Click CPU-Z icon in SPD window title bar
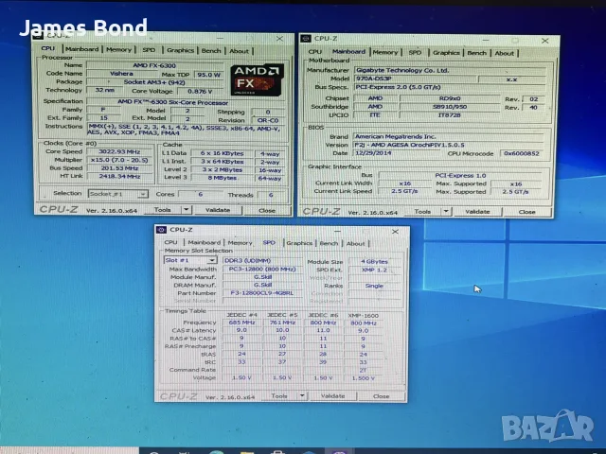Viewport: 606px width, 454px height. [162, 230]
